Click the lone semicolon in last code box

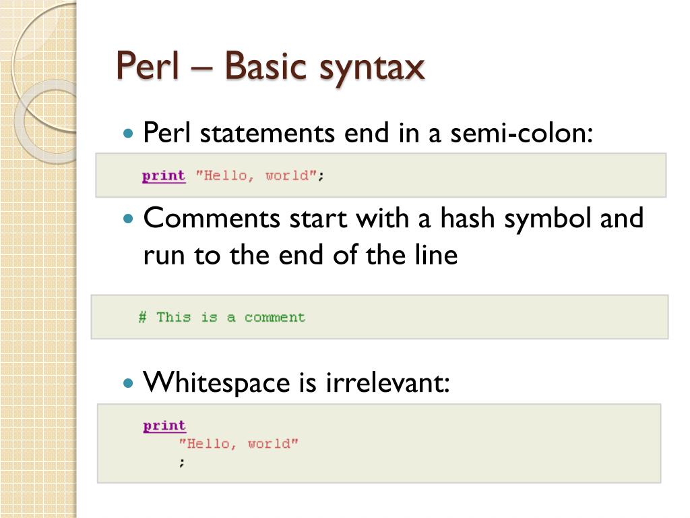[x=182, y=462]
